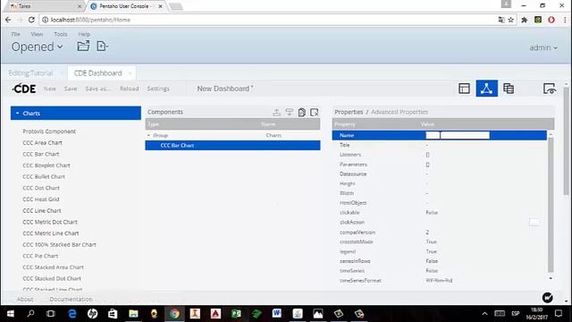This screenshot has height=322, width=572.
Task: Switch to Advanced Properties
Action: pyautogui.click(x=400, y=112)
